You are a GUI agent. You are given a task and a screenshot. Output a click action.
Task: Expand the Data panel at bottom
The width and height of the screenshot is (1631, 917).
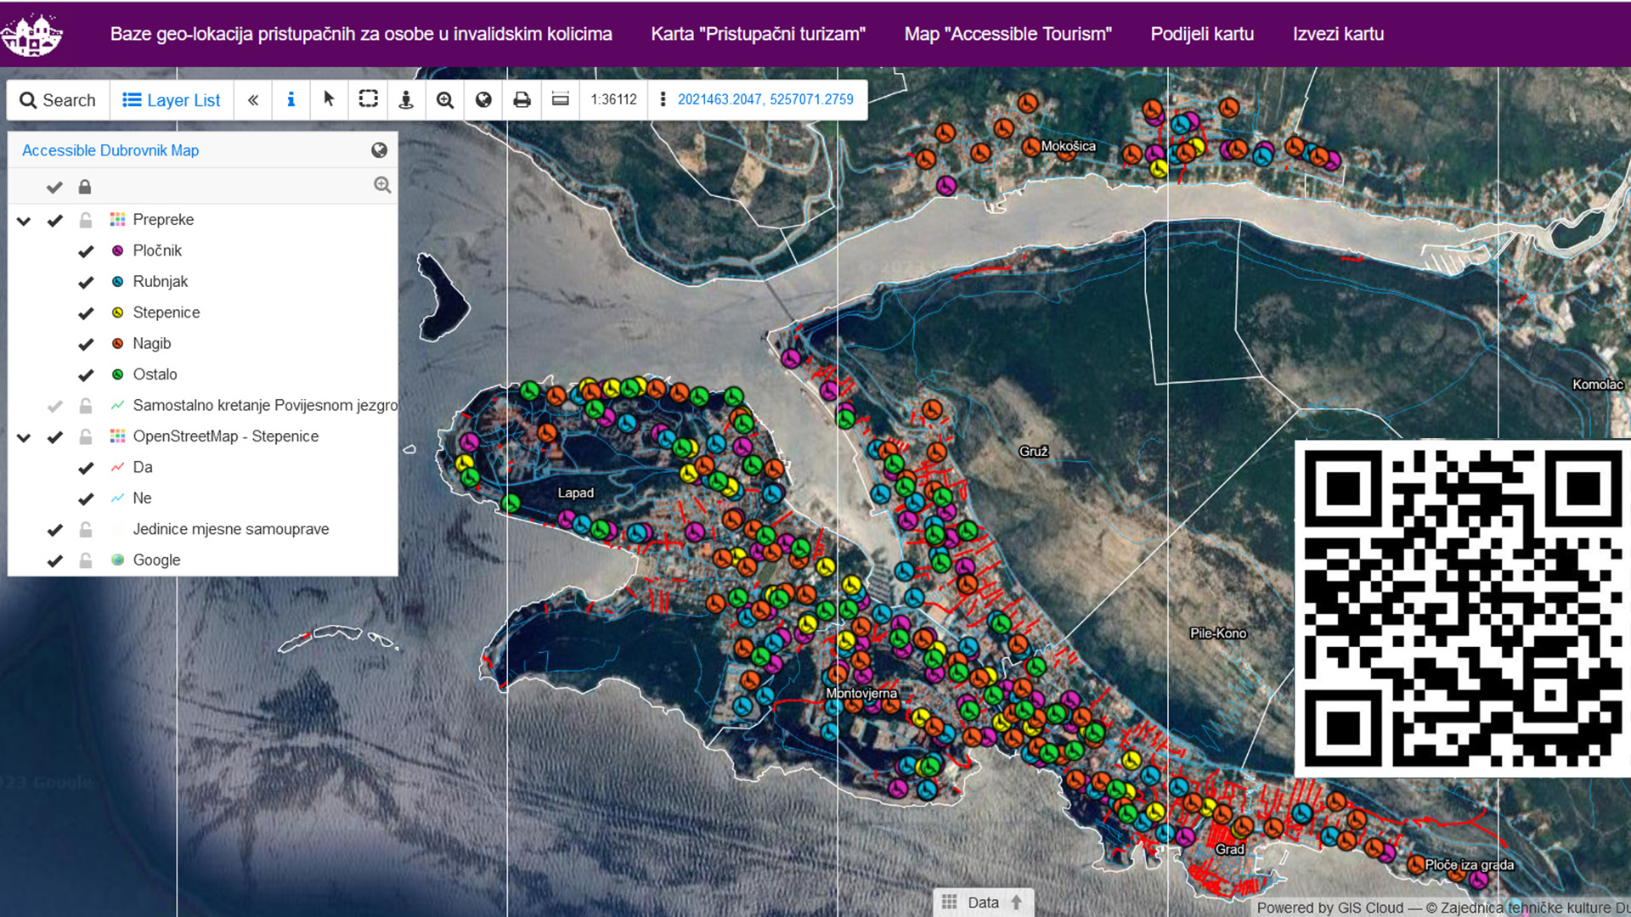(x=983, y=902)
